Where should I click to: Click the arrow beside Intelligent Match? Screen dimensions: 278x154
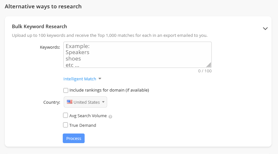click(x=100, y=79)
